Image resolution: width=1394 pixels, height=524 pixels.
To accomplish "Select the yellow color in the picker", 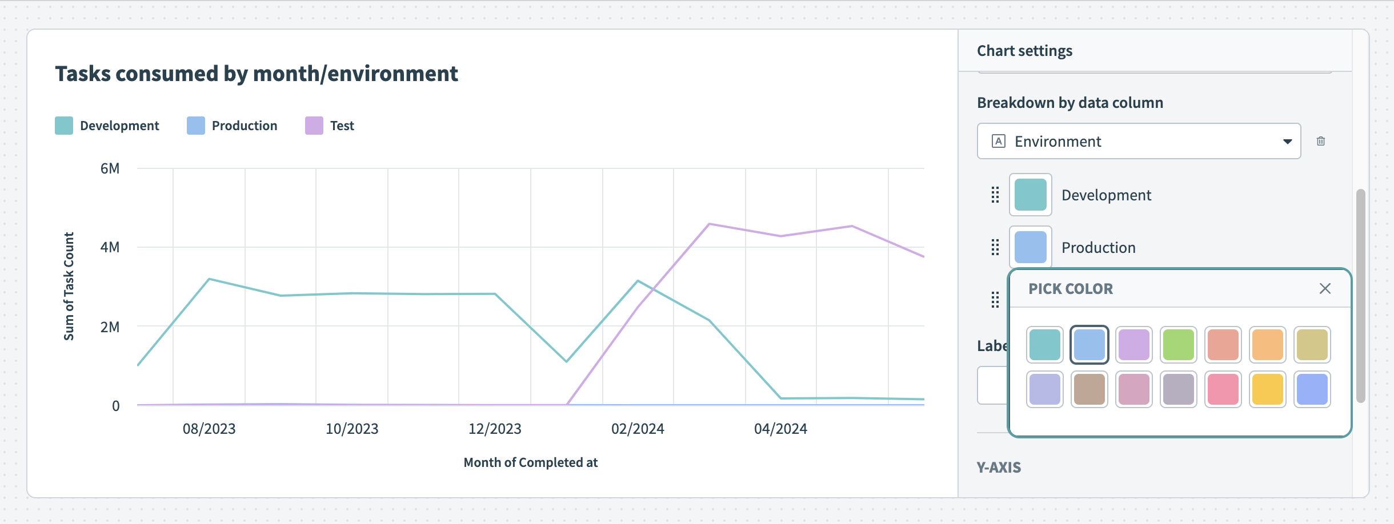I will [1267, 389].
